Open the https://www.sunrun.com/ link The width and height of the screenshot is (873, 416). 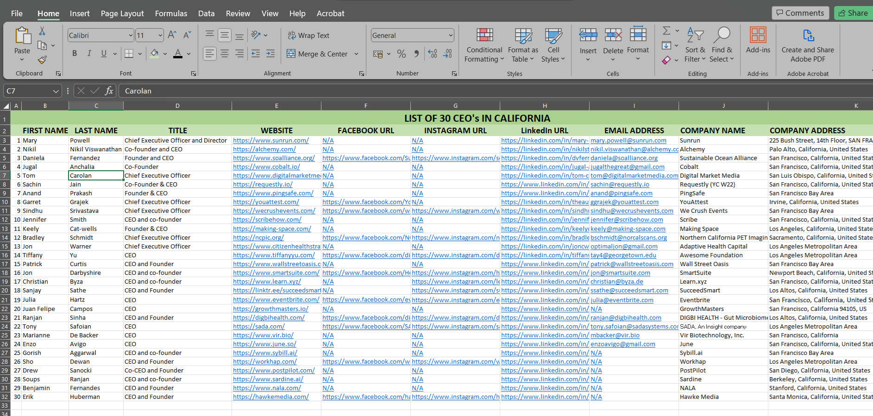tap(270, 140)
